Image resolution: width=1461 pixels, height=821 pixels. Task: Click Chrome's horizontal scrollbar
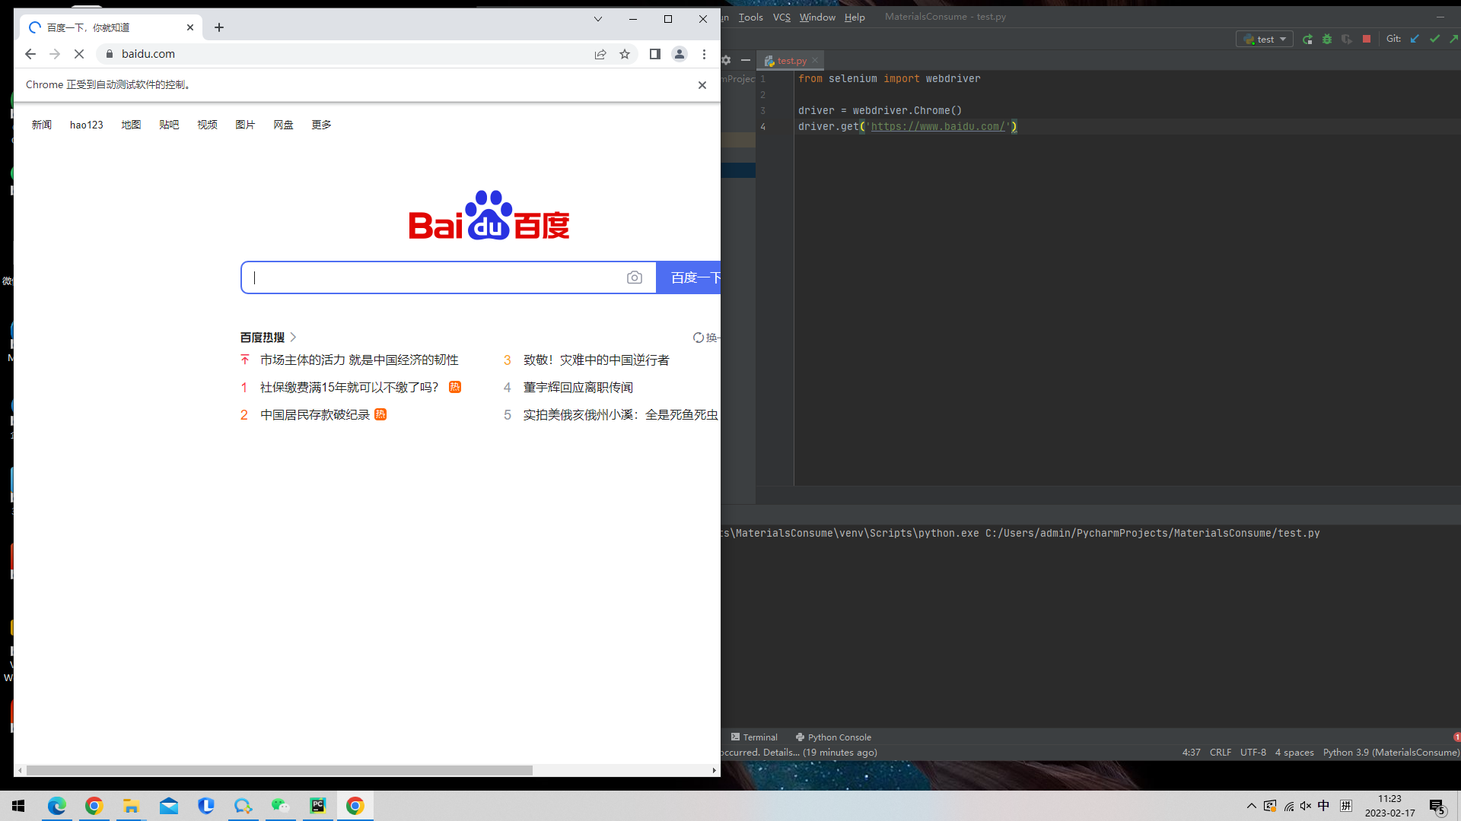(280, 770)
